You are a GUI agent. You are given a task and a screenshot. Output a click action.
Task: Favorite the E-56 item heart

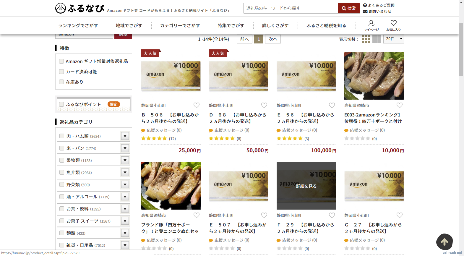(x=332, y=105)
